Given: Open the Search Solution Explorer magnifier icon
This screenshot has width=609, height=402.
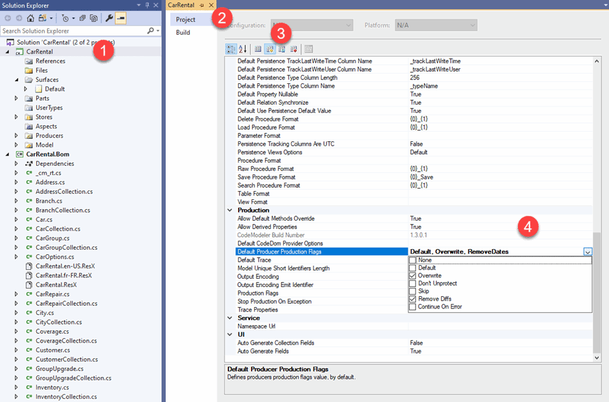Looking at the screenshot, I should point(151,30).
